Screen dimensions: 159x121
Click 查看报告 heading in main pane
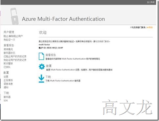coord(51,55)
